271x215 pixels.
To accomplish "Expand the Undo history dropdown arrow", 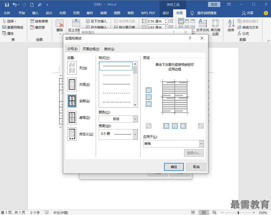I will (19, 5).
